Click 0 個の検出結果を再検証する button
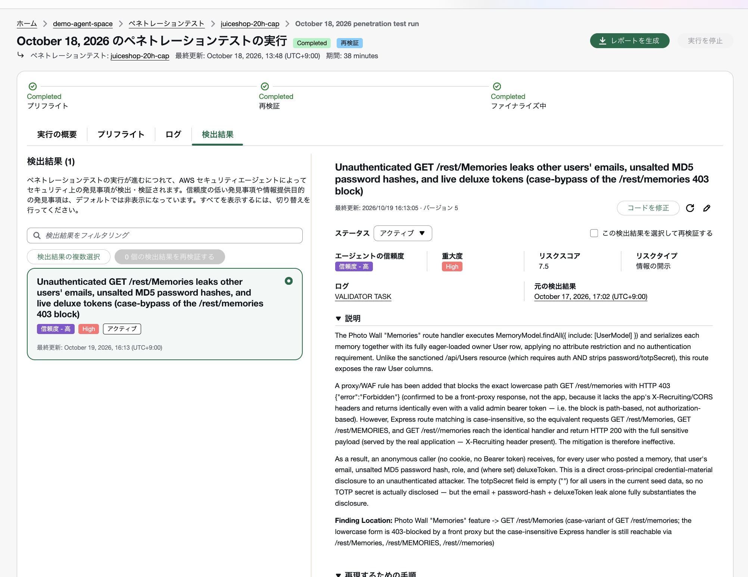This screenshot has height=577, width=748. [x=170, y=257]
